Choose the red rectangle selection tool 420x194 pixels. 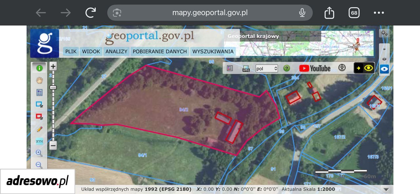(39, 117)
